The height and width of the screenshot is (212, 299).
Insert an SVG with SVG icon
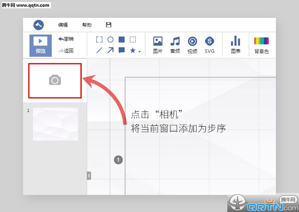click(209, 44)
